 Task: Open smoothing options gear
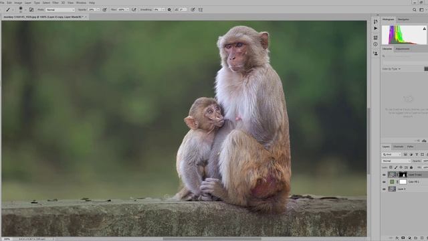pyautogui.click(x=169, y=9)
